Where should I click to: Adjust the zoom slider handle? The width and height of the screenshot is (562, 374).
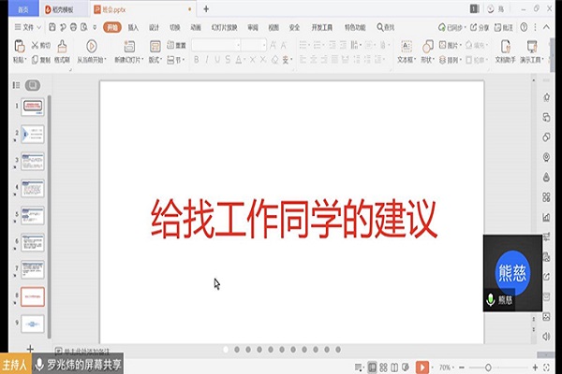489,367
